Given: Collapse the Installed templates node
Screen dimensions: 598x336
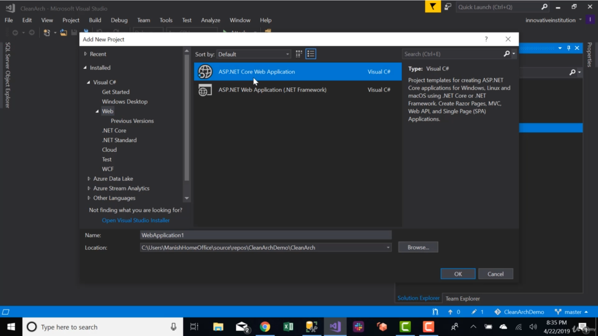Looking at the screenshot, I should coord(85,68).
